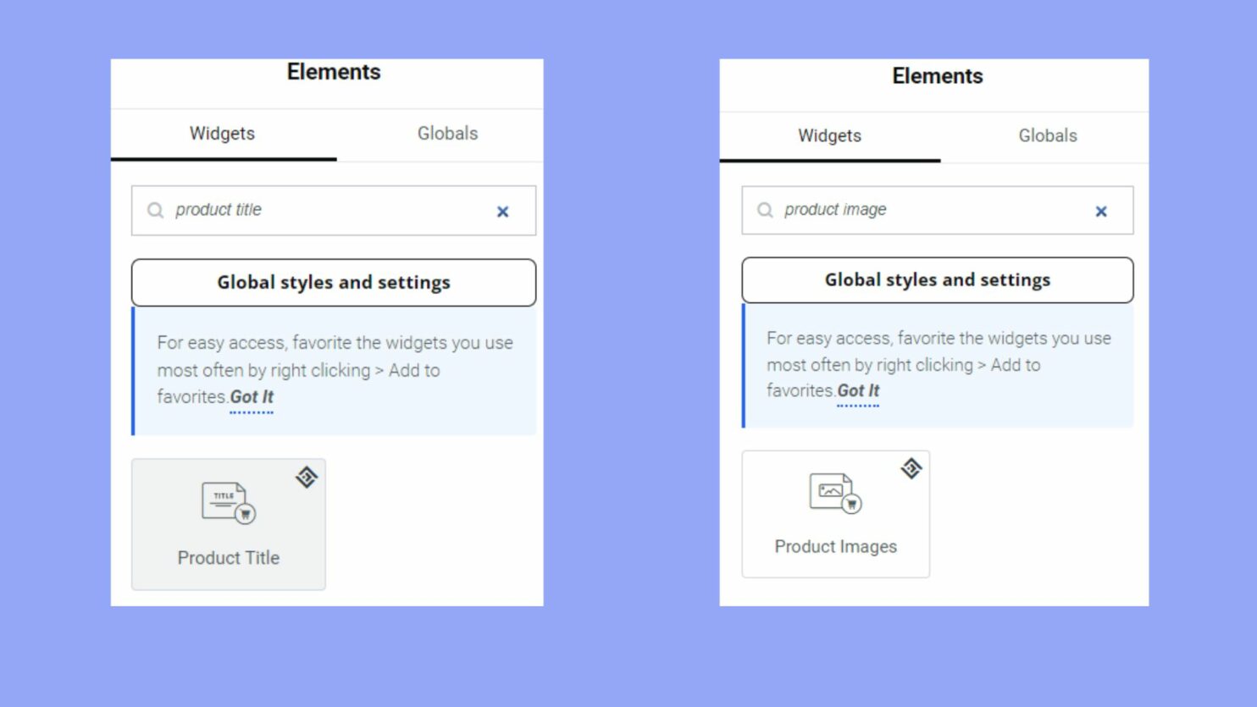1257x707 pixels.
Task: Click the badge icon on the Product Images card
Action: coord(911,468)
